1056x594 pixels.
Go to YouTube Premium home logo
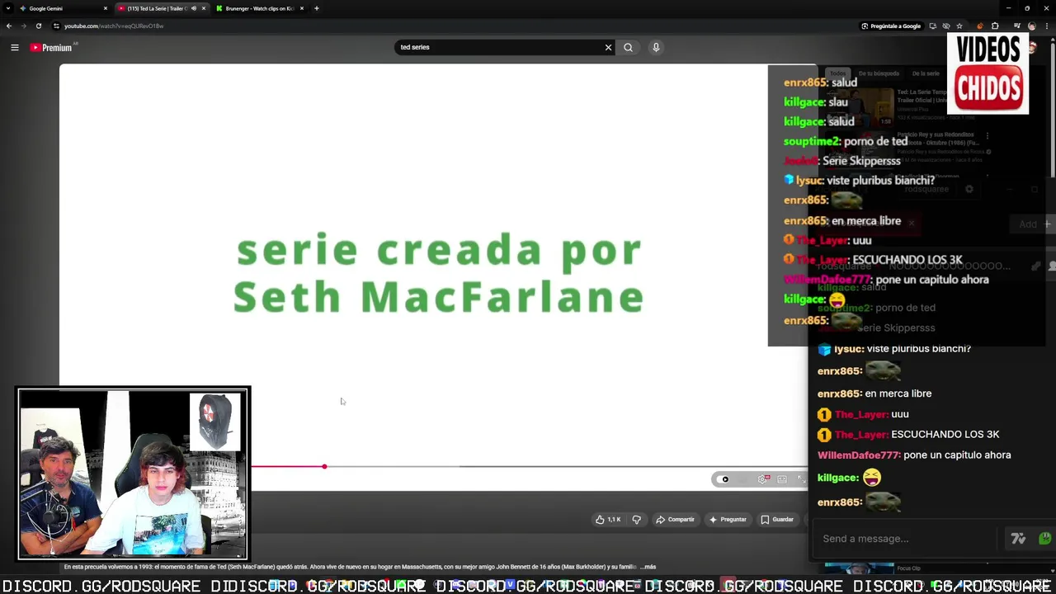pos(51,48)
